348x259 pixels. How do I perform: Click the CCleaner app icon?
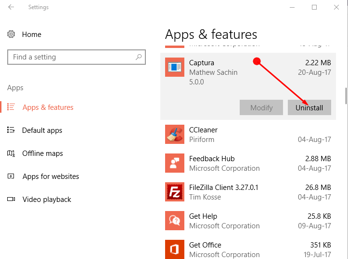175,134
